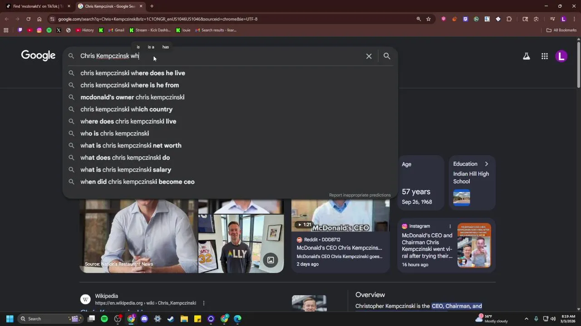Bookmark this page with the star
The width and height of the screenshot is (581, 326).
(428, 19)
